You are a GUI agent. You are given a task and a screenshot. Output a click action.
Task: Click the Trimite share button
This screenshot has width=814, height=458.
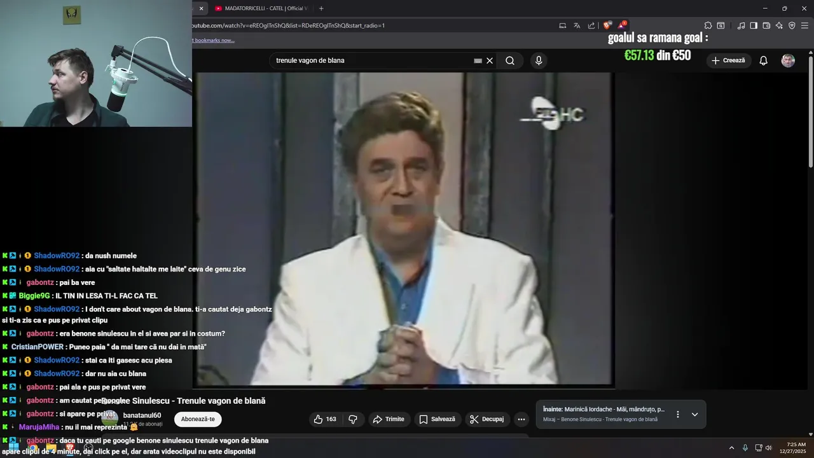coord(389,419)
